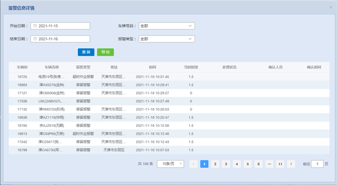Go to page 6
This screenshot has width=337, height=185.
259,164
